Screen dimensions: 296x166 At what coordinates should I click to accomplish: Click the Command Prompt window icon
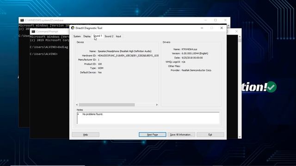33,31
